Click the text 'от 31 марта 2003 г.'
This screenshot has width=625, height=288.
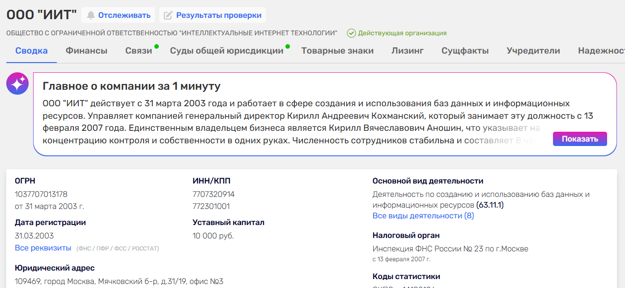tap(50, 206)
